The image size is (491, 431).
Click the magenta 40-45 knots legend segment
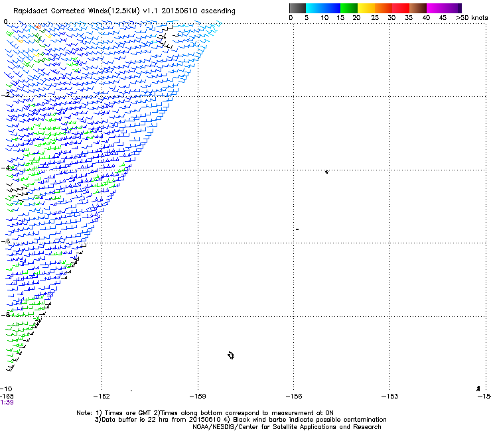pos(435,8)
